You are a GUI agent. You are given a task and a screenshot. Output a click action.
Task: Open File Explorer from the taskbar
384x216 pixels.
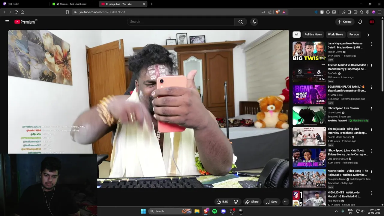(x=197, y=211)
